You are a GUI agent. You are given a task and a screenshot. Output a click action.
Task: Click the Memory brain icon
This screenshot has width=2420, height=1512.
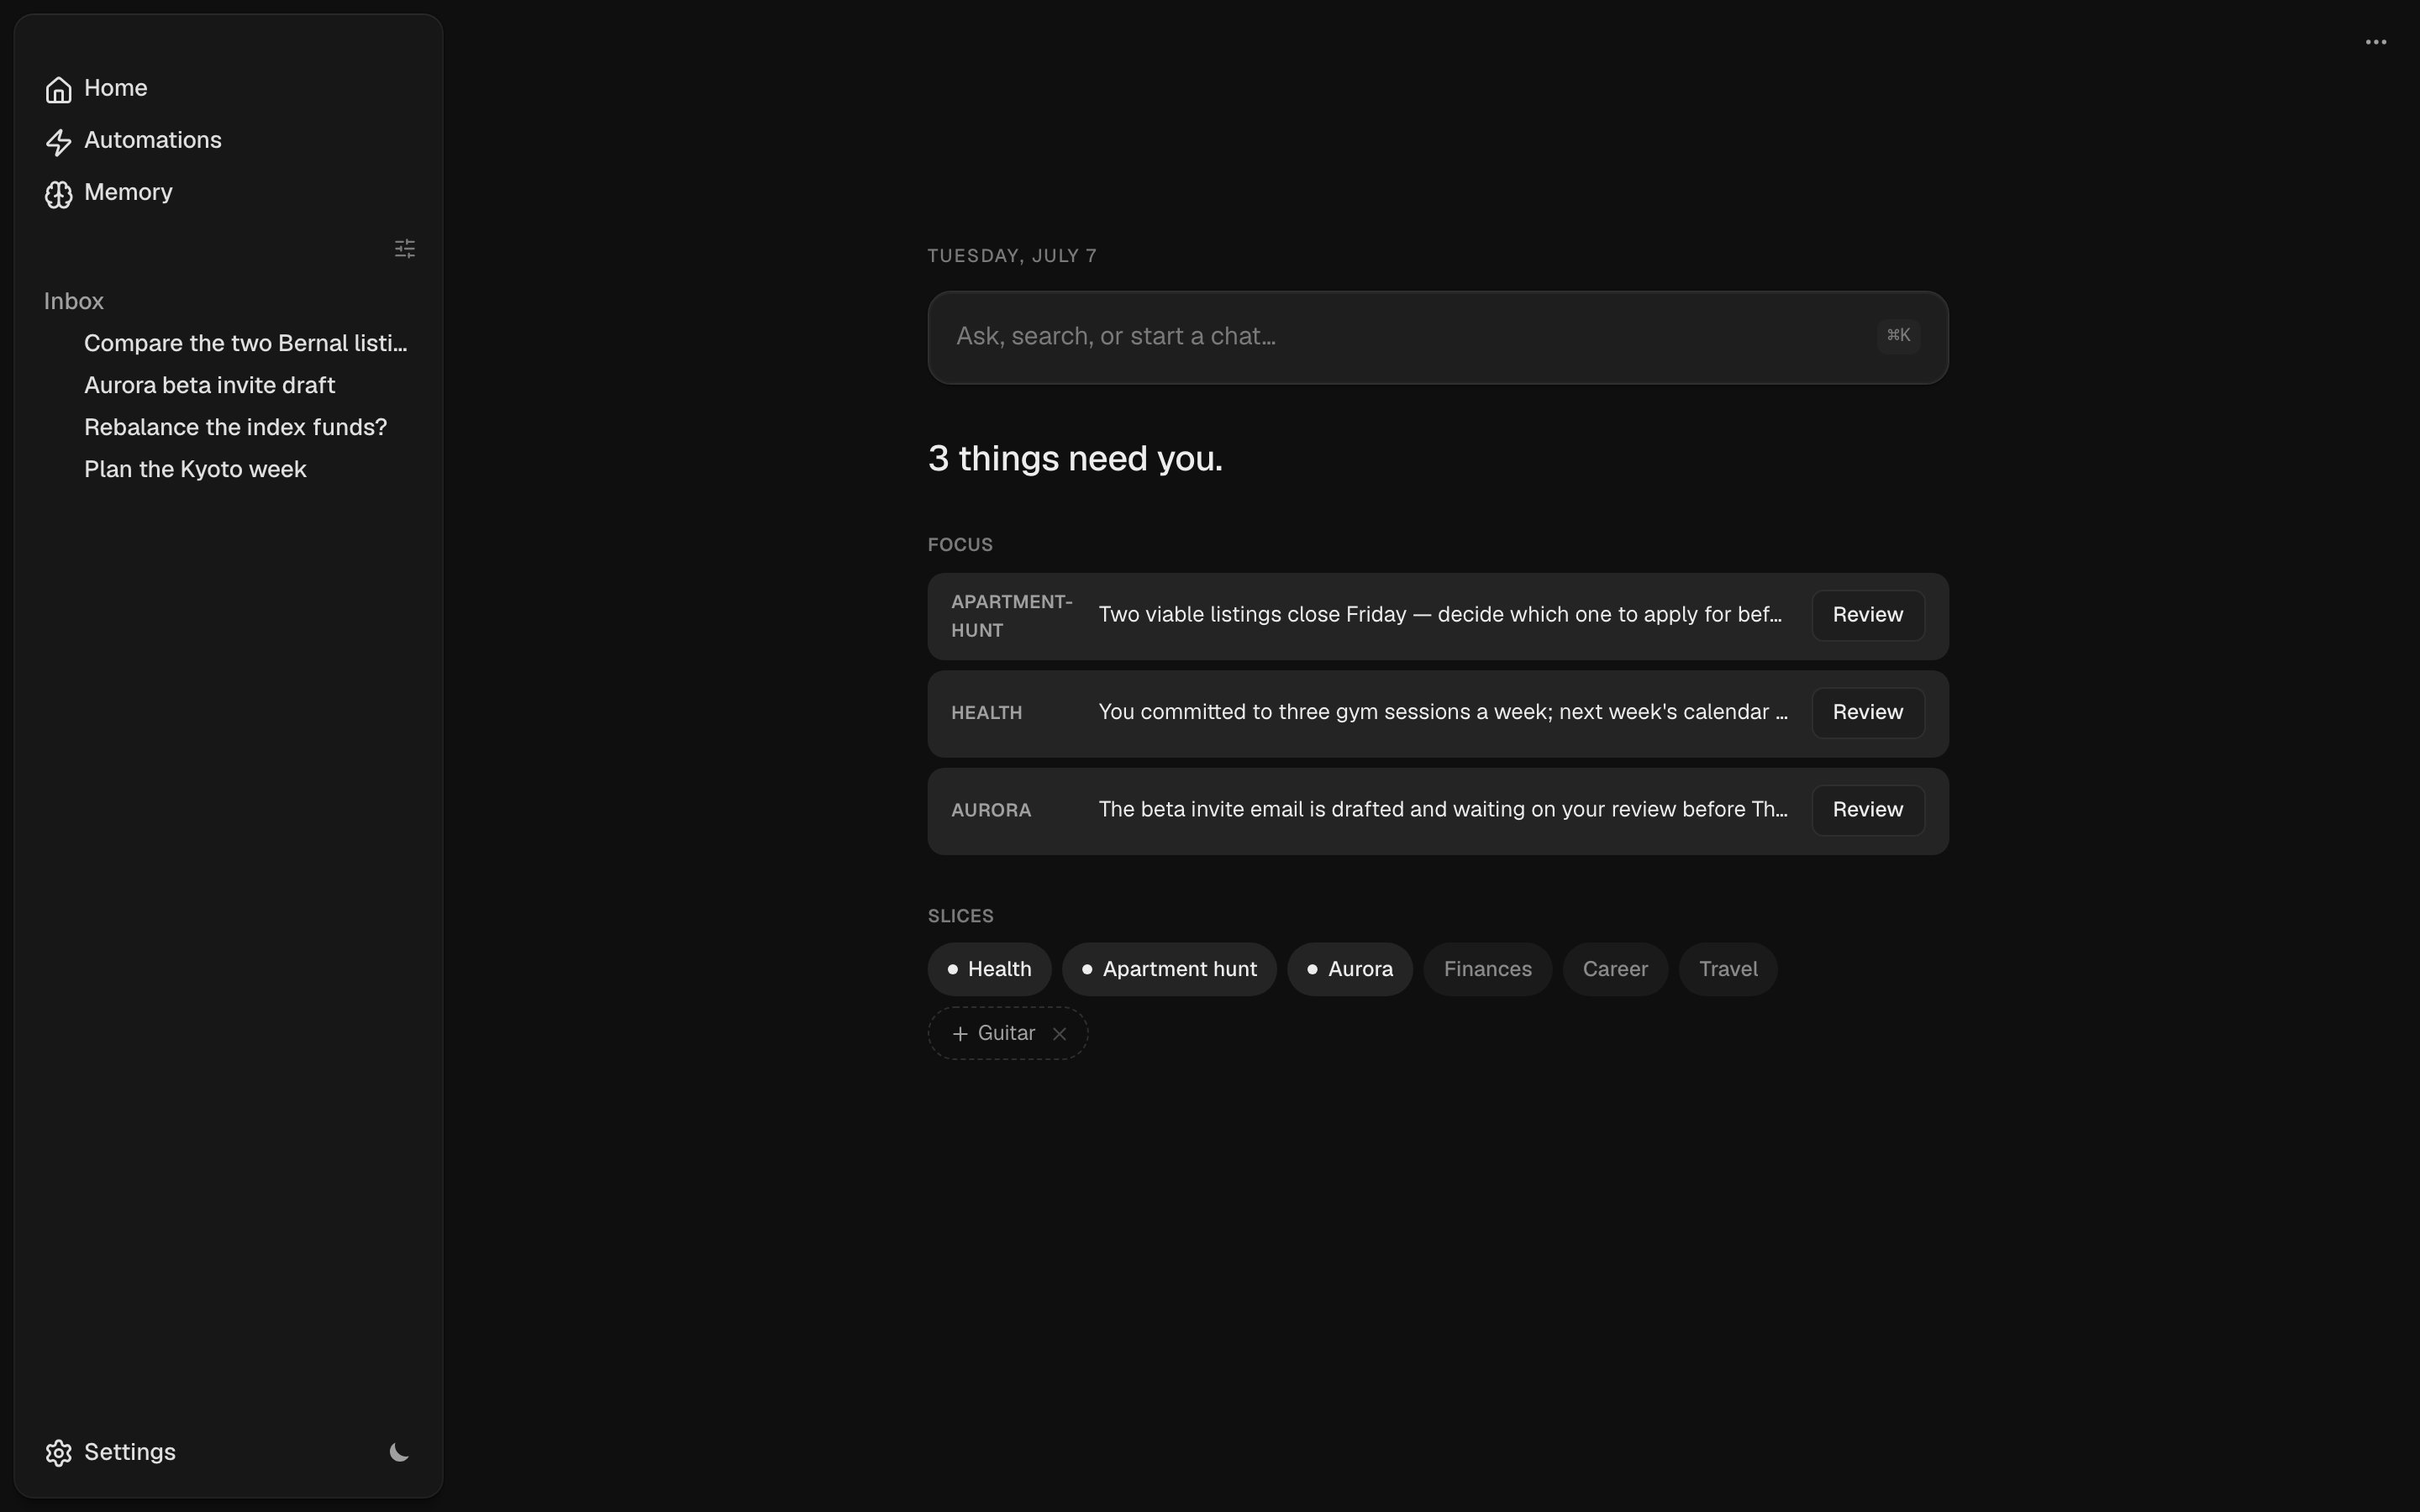[58, 194]
